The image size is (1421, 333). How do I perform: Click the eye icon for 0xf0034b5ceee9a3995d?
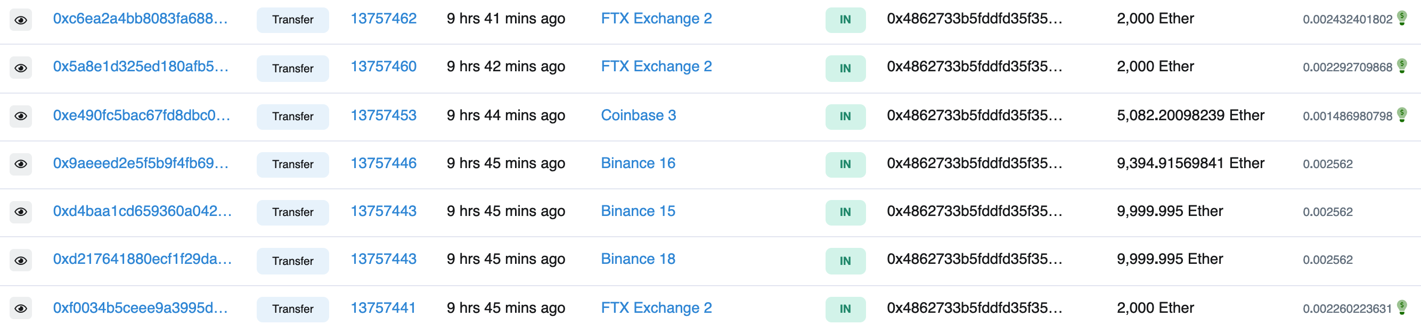[21, 308]
